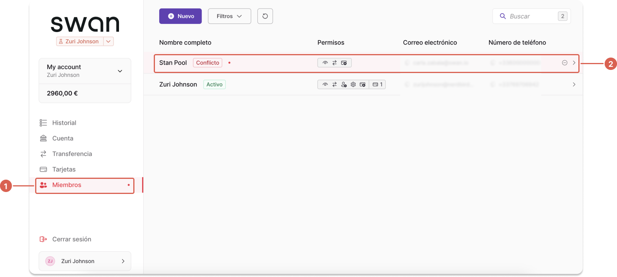Screen dimensions: 617x277
Task: Click the minus circle icon on Stan Pool row
Action: (x=564, y=63)
